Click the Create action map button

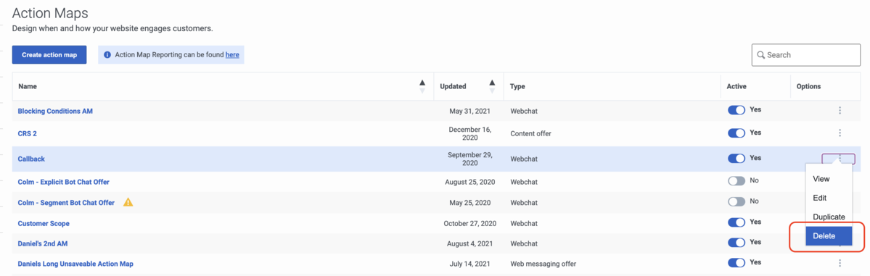[x=49, y=55]
